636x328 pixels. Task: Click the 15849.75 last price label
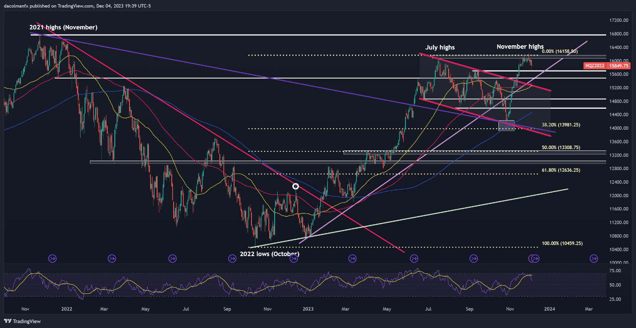619,66
